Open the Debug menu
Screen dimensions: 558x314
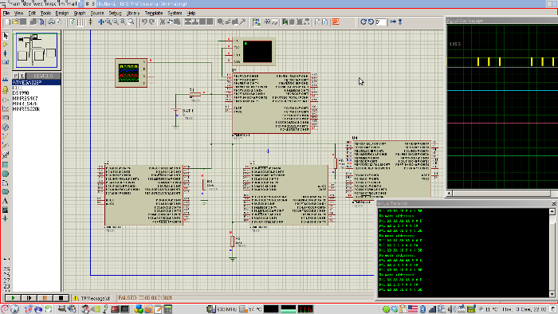115,14
